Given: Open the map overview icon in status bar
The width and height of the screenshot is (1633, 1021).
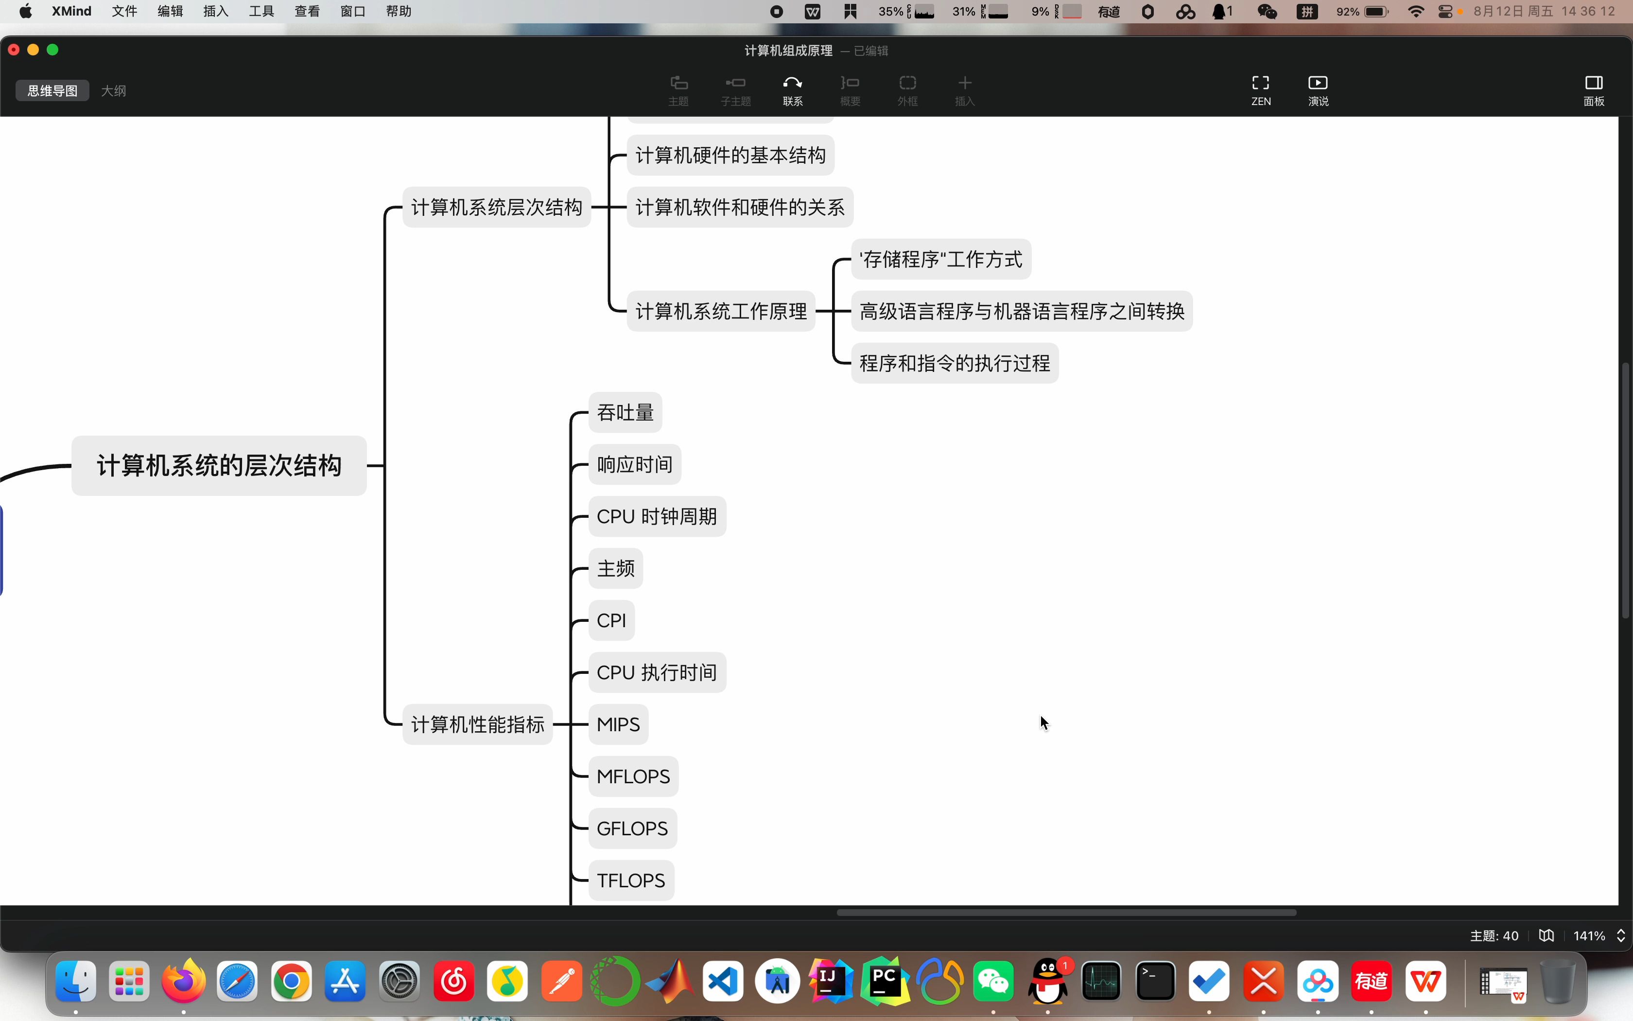Looking at the screenshot, I should pos(1546,935).
